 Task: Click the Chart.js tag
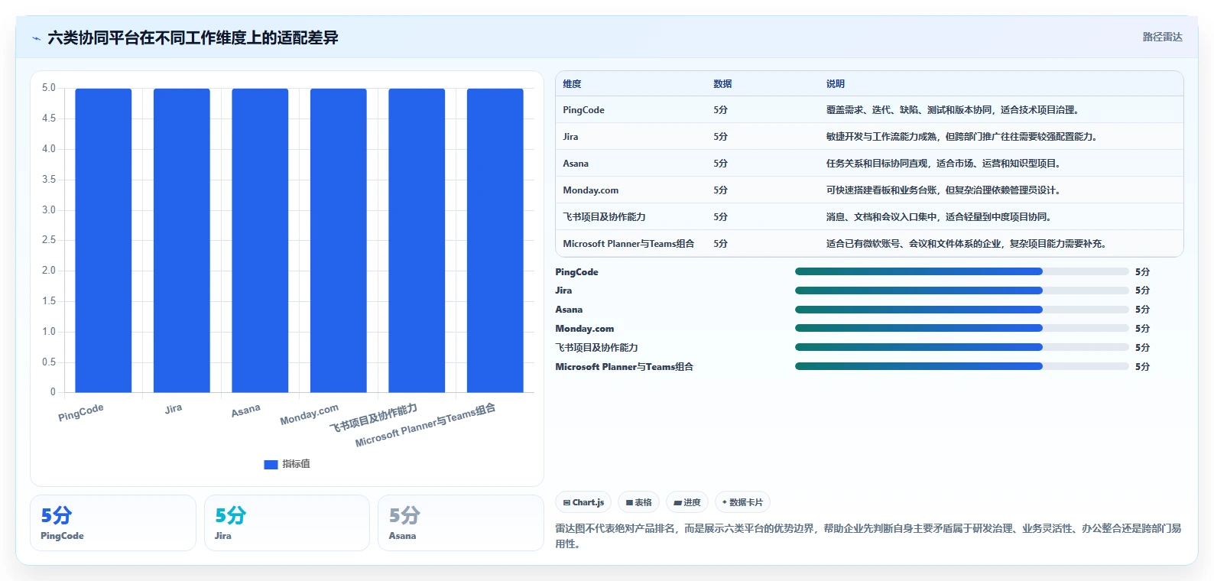[x=583, y=502]
